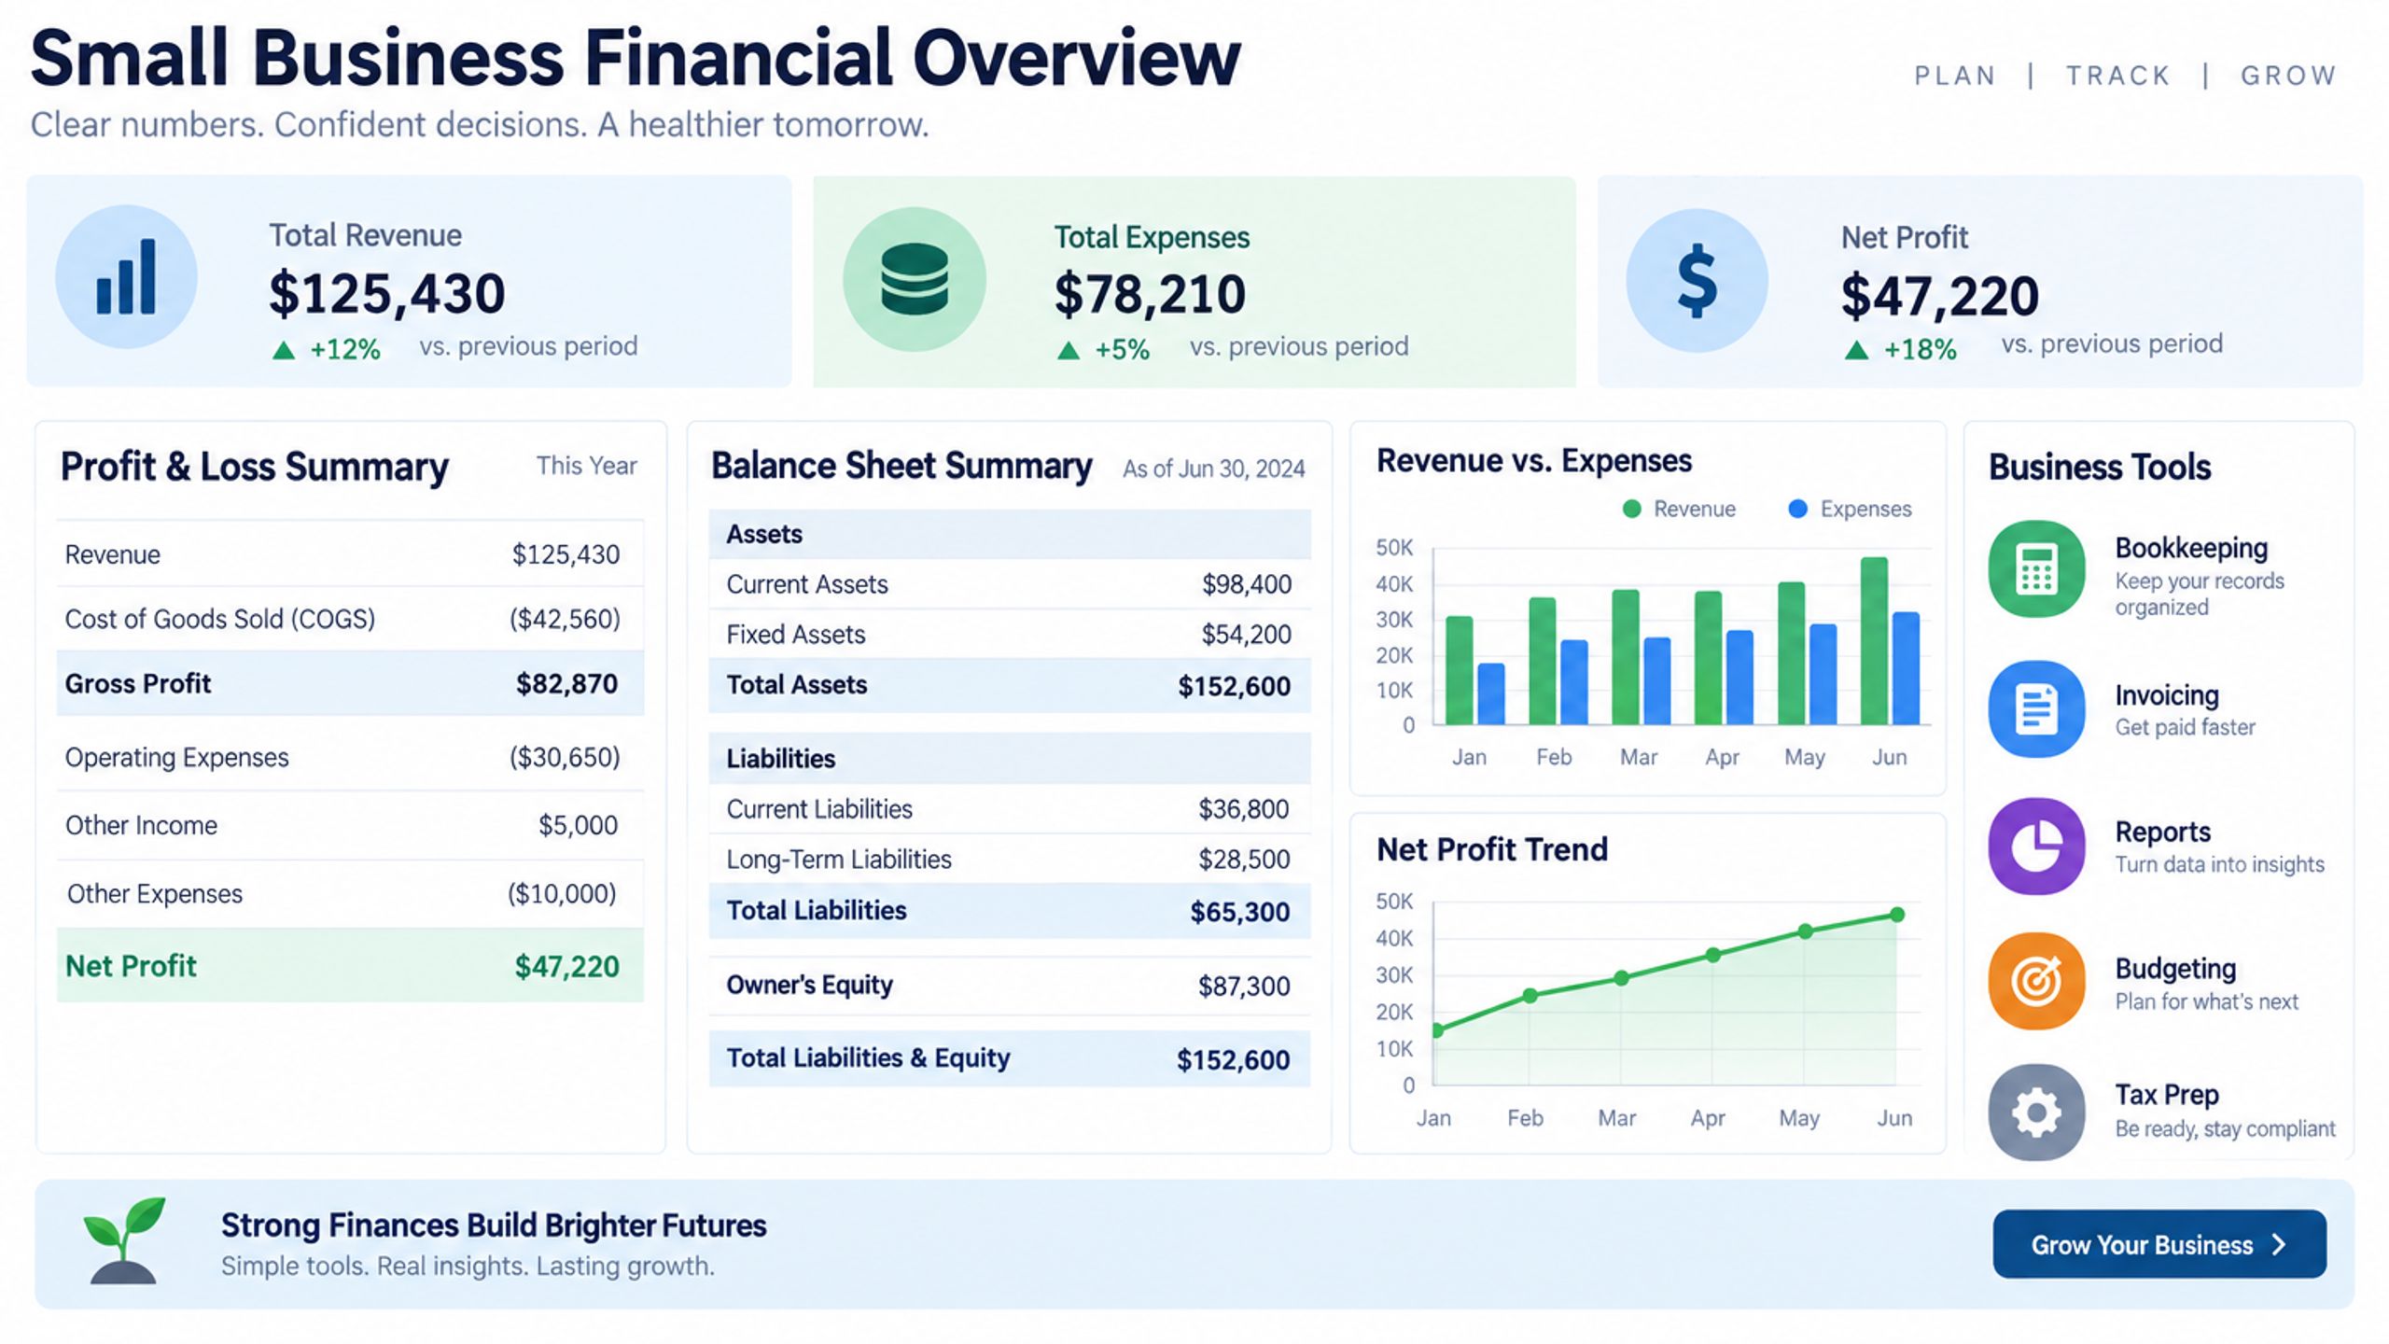Open the Invoicing tool label
2389x1344 pixels.
coord(2167,695)
